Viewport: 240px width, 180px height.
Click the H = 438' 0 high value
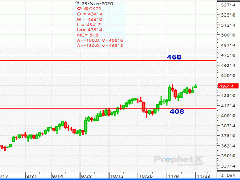pos(90,19)
